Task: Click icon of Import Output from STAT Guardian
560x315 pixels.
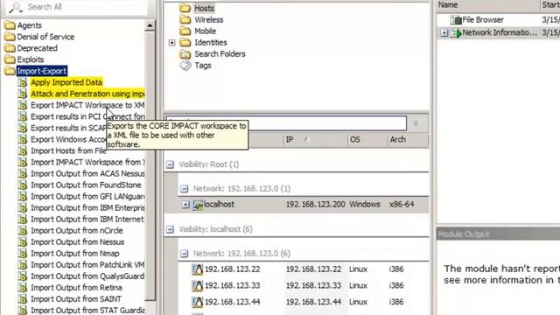Action: (22, 310)
